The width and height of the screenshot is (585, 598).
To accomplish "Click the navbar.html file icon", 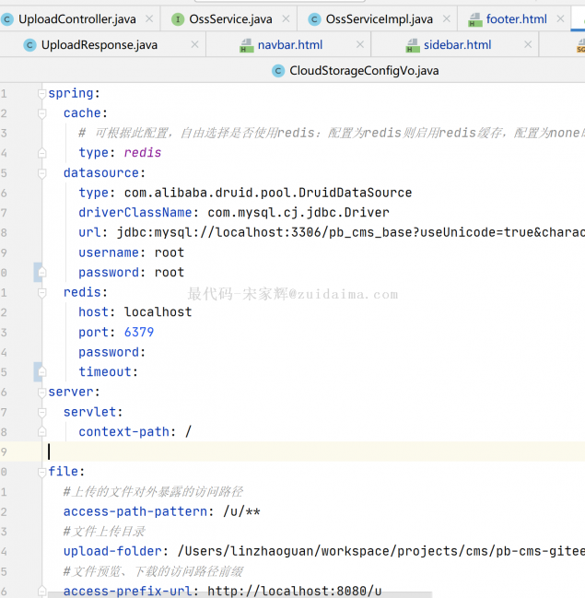I will click(247, 45).
